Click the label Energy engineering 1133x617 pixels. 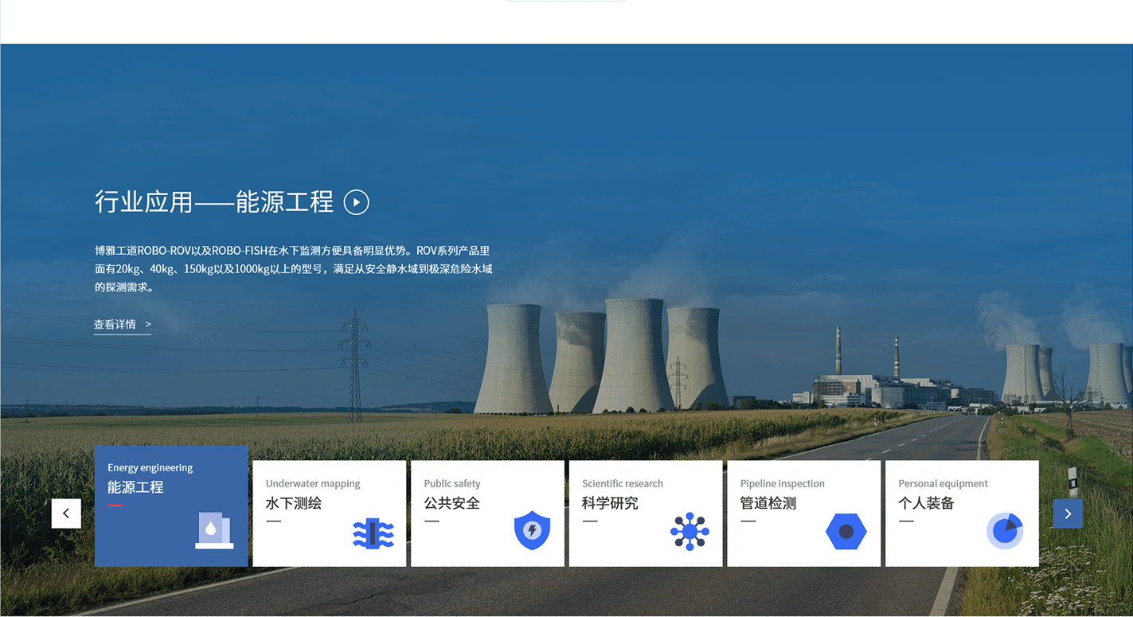150,467
